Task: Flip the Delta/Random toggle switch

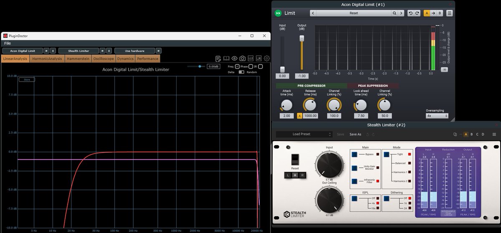Action: pyautogui.click(x=241, y=72)
